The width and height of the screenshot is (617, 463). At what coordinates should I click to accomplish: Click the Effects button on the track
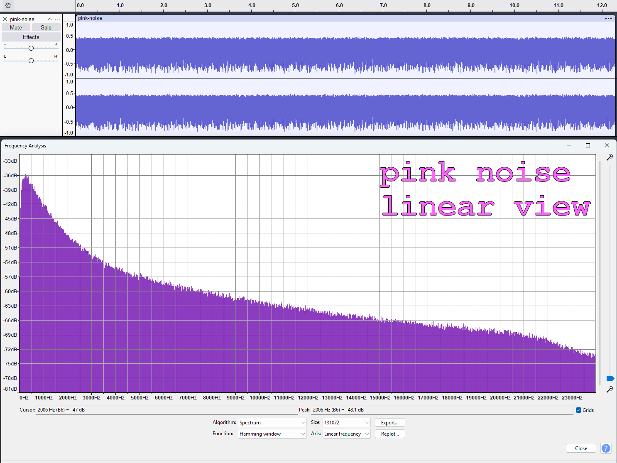pyautogui.click(x=31, y=37)
